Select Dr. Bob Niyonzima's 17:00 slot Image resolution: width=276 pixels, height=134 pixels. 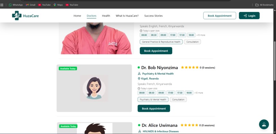point(171,93)
